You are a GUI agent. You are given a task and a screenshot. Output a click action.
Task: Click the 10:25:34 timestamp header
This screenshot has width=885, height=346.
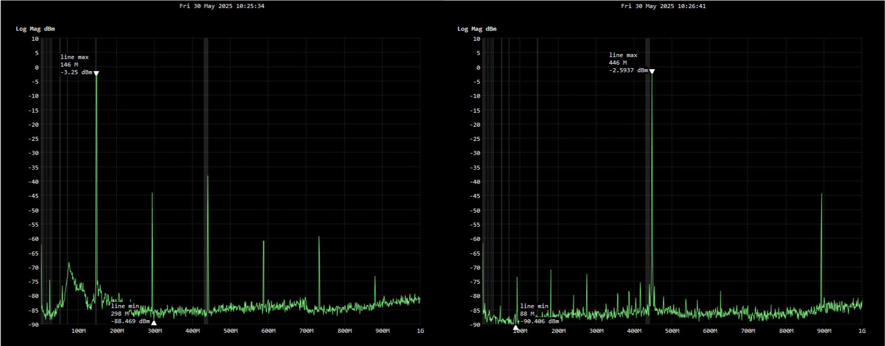coord(222,6)
